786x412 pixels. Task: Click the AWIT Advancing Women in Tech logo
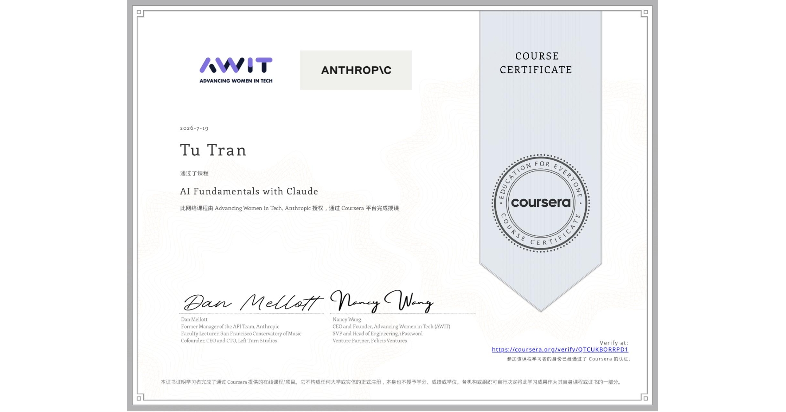point(236,70)
